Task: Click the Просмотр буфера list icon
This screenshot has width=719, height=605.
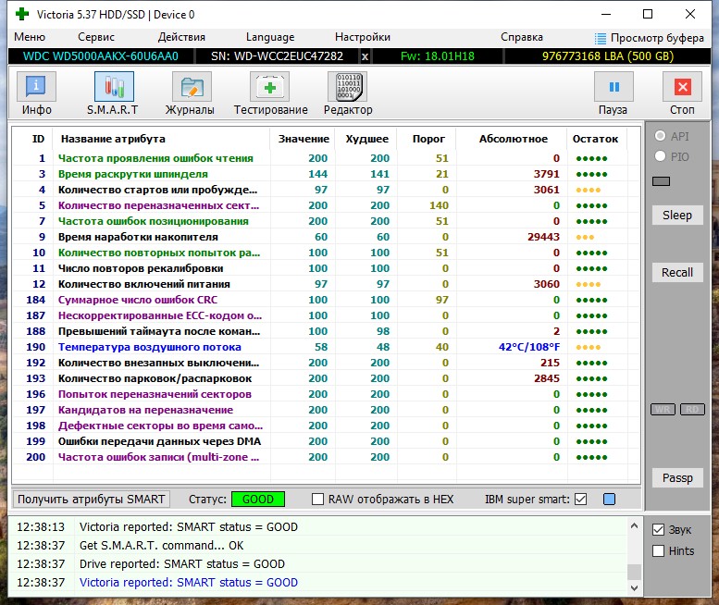Action: point(601,38)
